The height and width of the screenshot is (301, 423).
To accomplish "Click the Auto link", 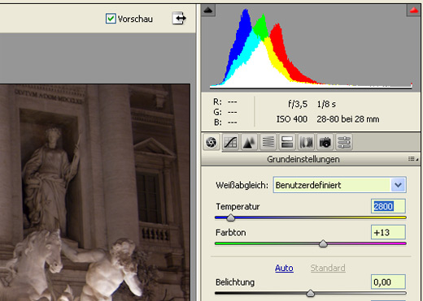I will point(284,268).
